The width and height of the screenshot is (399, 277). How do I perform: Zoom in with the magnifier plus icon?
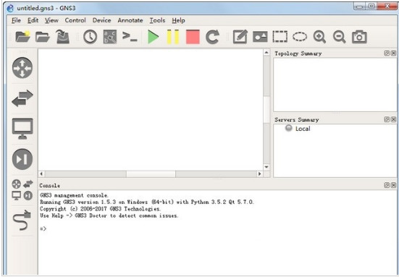pos(319,37)
